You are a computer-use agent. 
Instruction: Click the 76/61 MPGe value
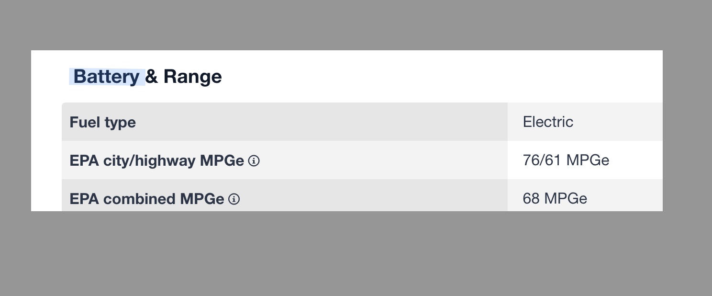(566, 160)
